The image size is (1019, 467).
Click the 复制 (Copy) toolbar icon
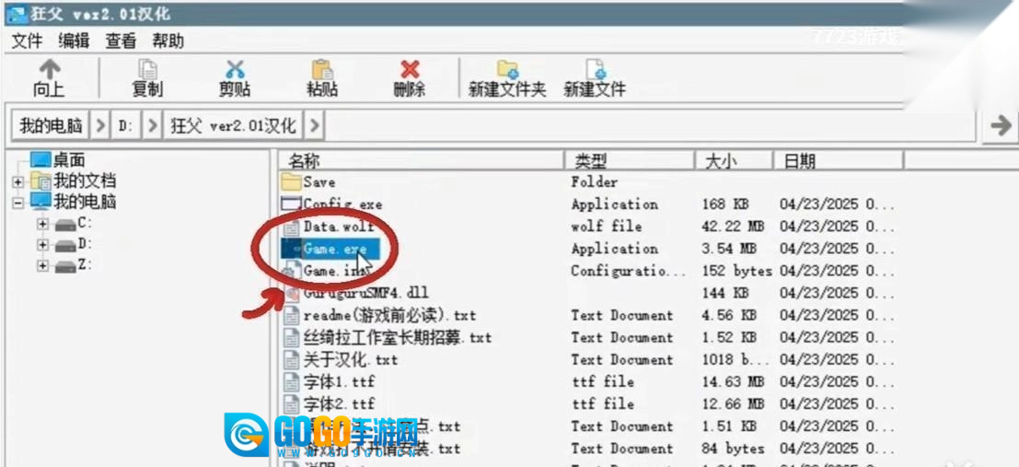point(147,70)
